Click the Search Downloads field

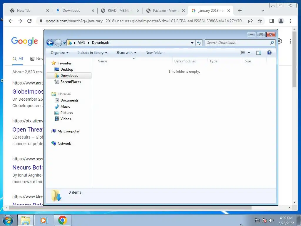(x=240, y=43)
